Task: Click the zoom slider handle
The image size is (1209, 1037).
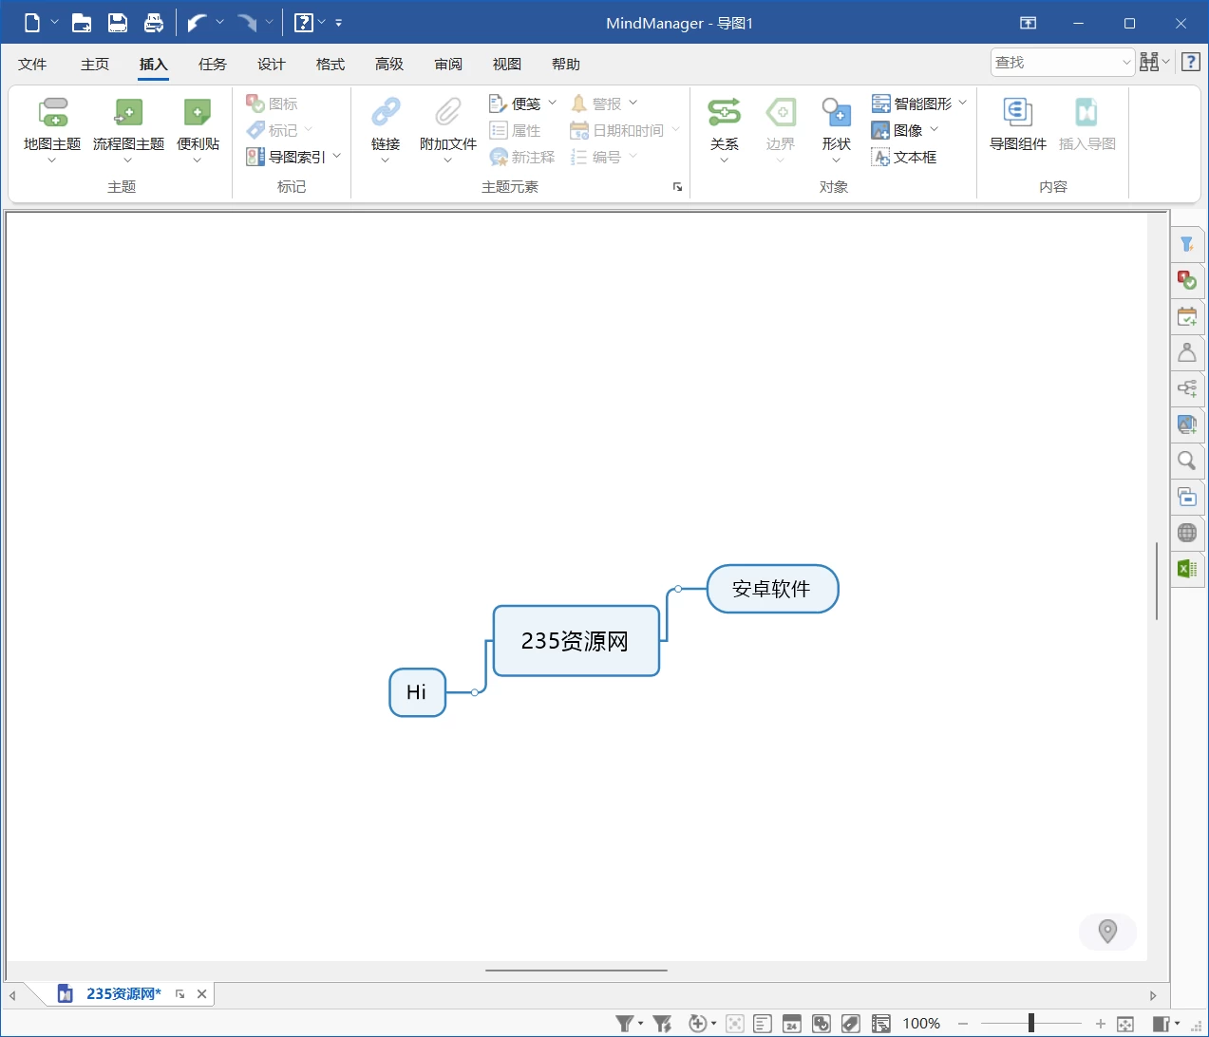Action: coord(1030,1024)
